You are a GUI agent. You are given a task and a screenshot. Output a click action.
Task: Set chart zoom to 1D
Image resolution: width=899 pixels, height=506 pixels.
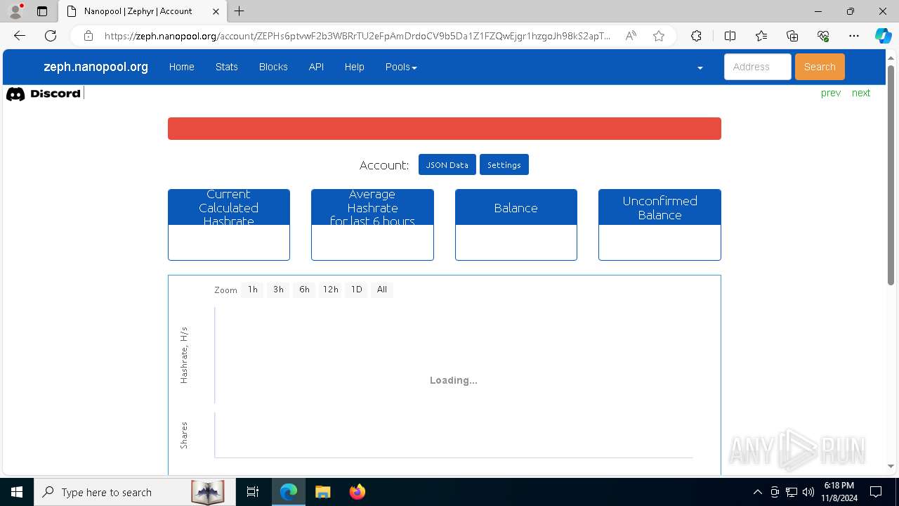pos(357,290)
